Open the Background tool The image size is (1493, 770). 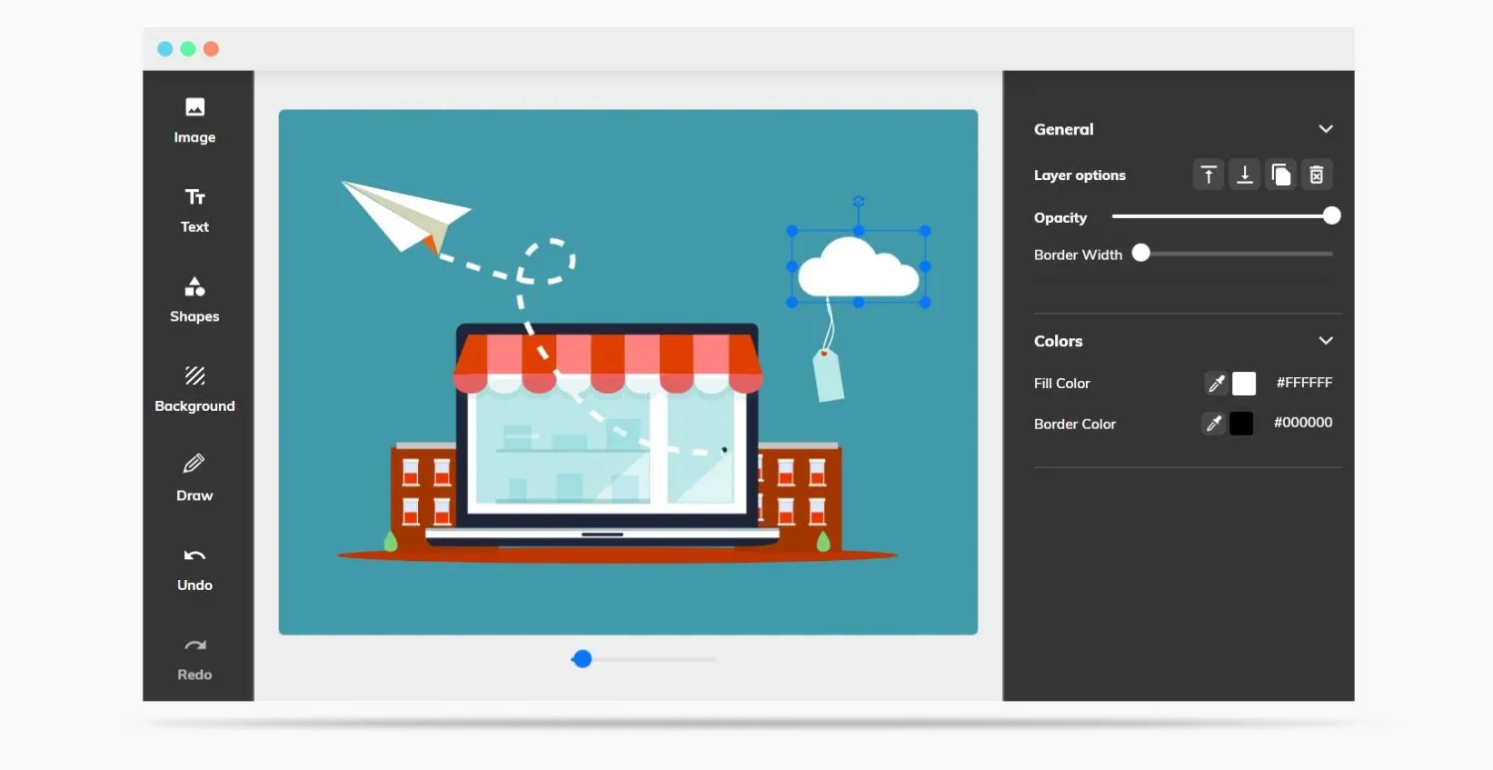click(194, 388)
